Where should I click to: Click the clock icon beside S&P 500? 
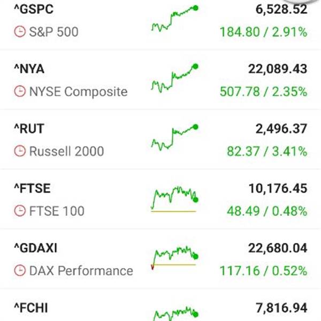point(19,32)
